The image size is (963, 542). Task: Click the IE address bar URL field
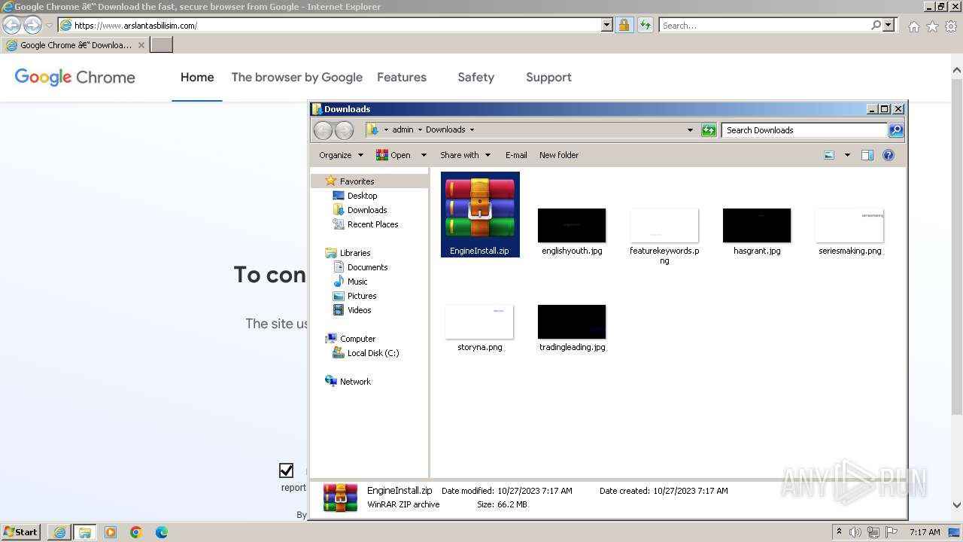pyautogui.click(x=336, y=25)
